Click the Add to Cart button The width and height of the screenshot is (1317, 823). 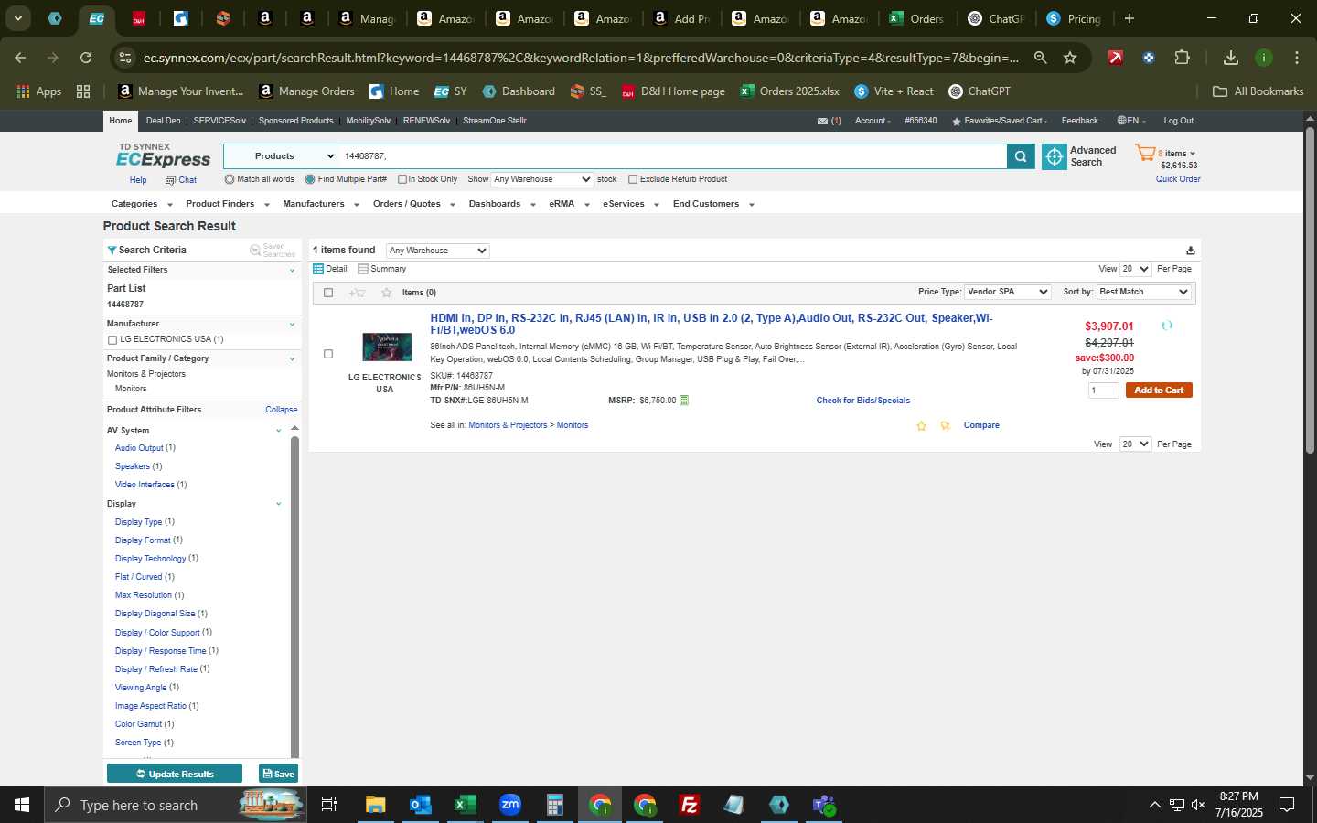[x=1159, y=390]
